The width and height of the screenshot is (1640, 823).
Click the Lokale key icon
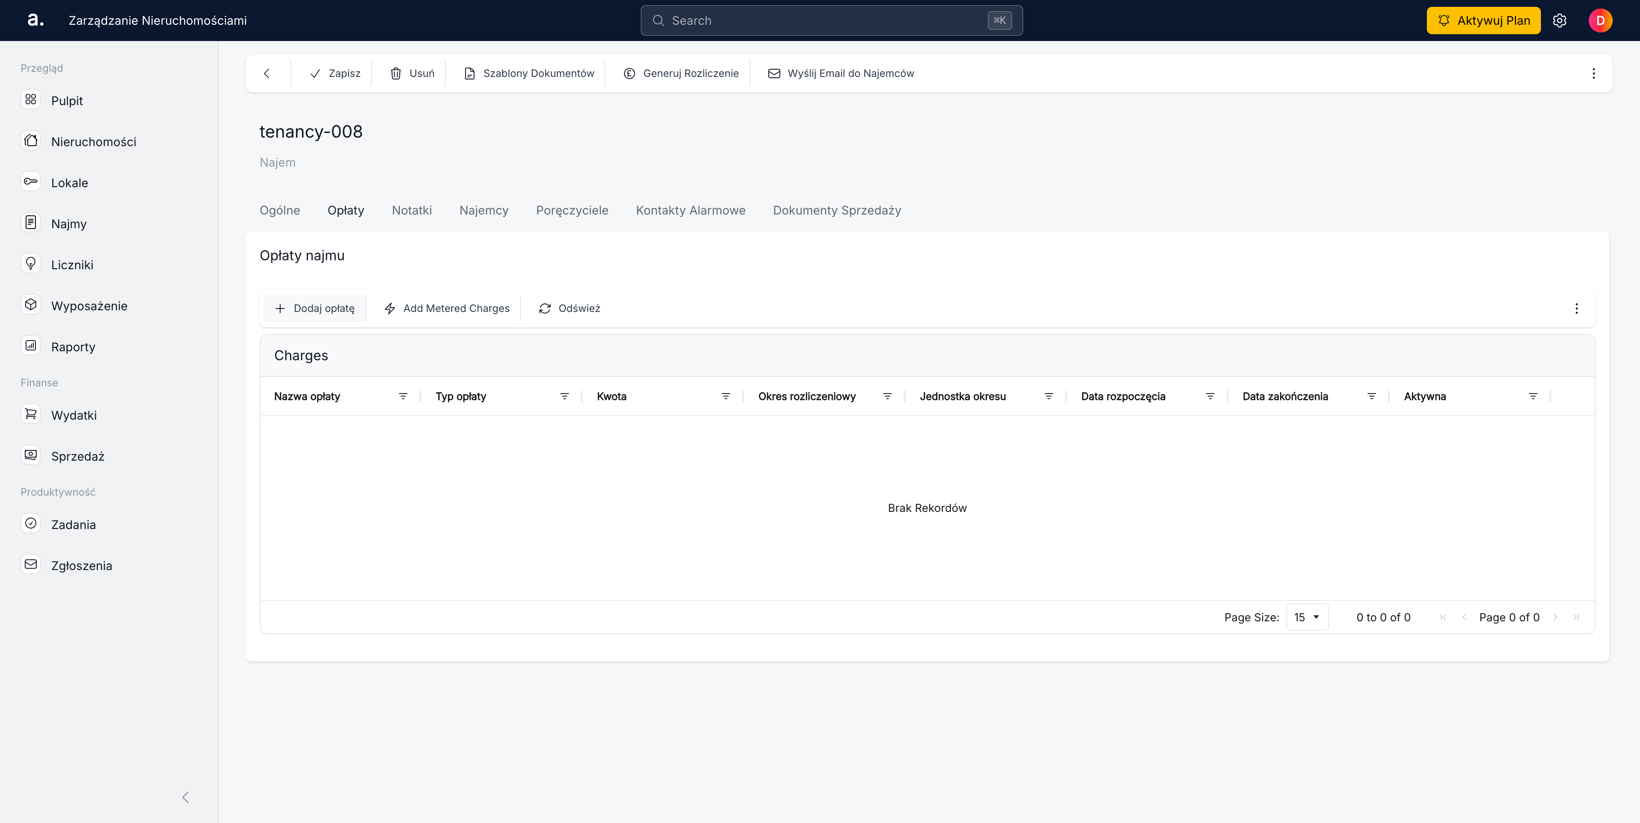[x=31, y=182]
